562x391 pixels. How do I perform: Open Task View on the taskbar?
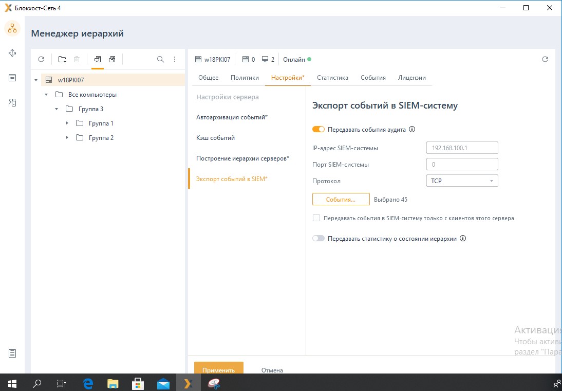tap(62, 384)
